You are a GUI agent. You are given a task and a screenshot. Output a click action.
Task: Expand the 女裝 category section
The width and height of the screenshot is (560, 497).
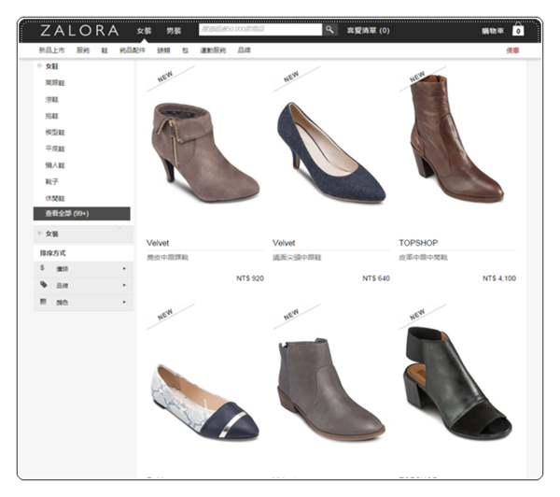[x=39, y=234]
